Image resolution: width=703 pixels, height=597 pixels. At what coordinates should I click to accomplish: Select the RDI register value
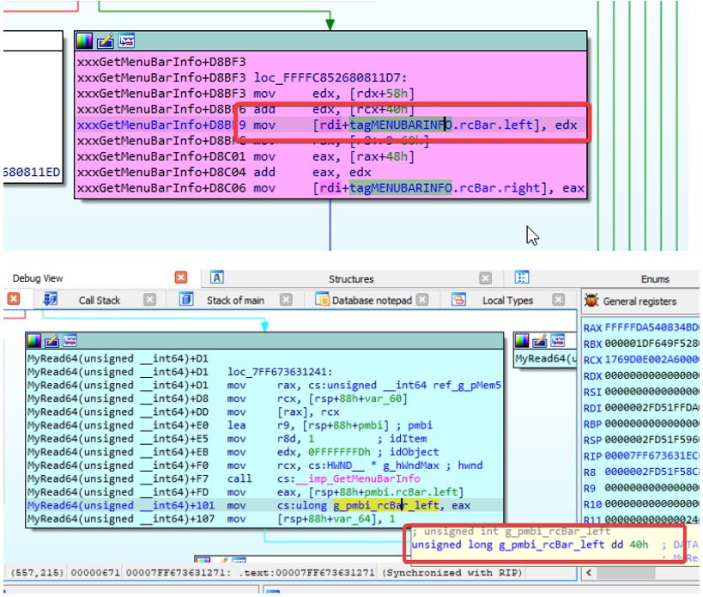click(651, 408)
